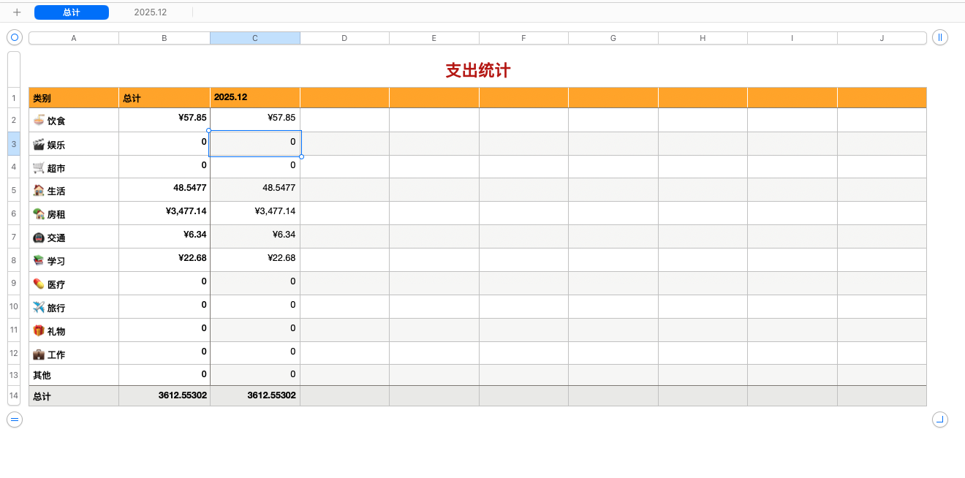965x478 pixels.
Task: Click the 旅行 airplane icon
Action: click(37, 306)
